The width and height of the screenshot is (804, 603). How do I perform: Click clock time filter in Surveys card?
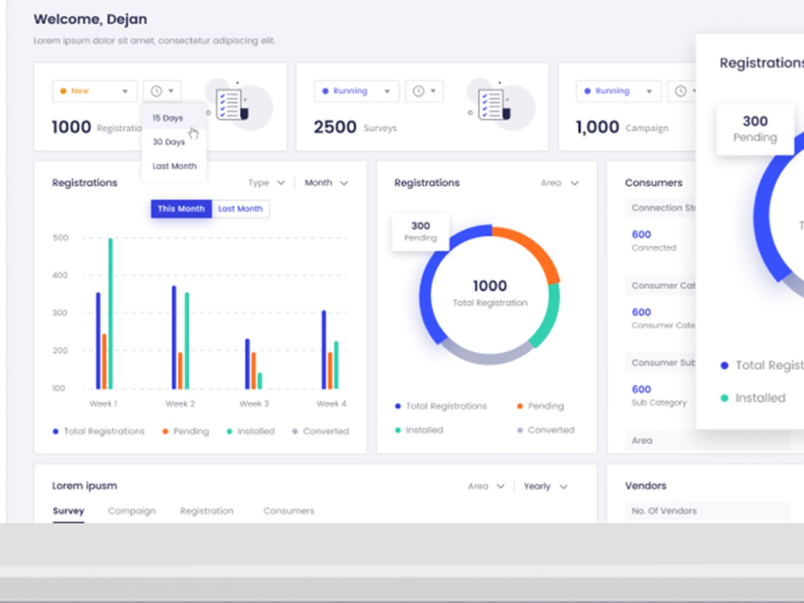tap(424, 92)
